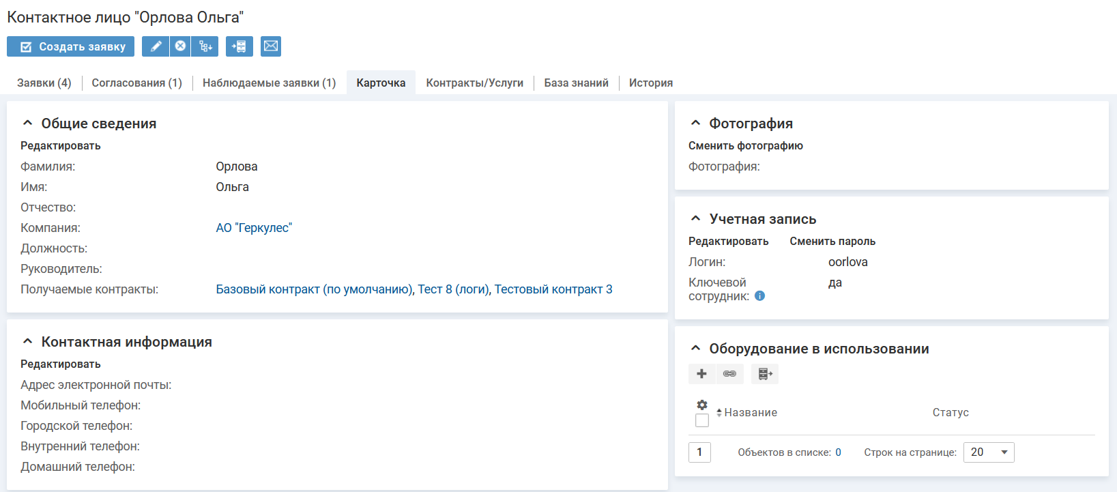Viewport: 1117px width, 492px height.
Task: Click the Мобильный телефон label
Action: pyautogui.click(x=81, y=405)
